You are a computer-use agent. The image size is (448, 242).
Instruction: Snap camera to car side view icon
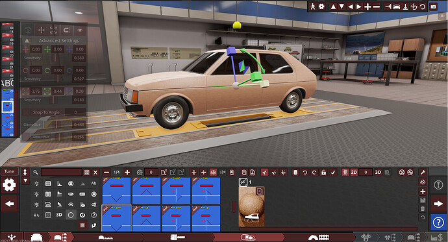click(x=397, y=6)
